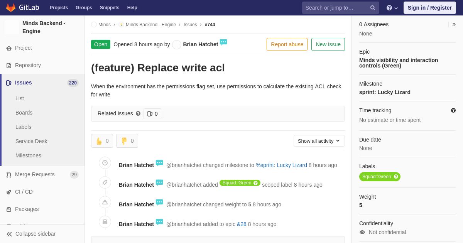Select Boards under Issues
The height and width of the screenshot is (243, 463).
click(x=24, y=113)
